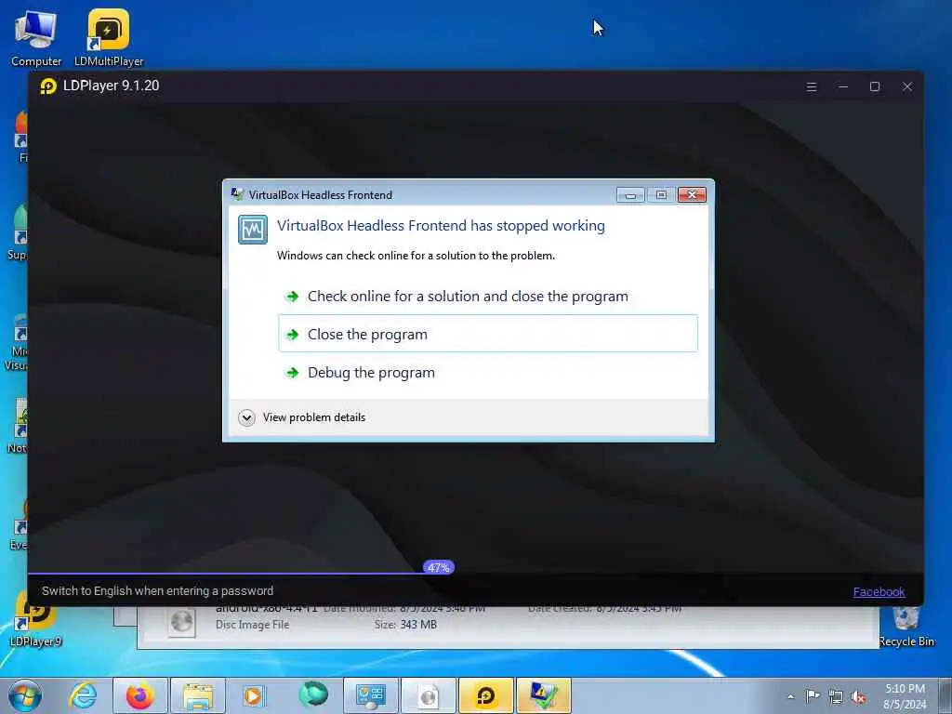Image resolution: width=952 pixels, height=714 pixels.
Task: Minimize the VirtualBox Headless Frontend dialog
Action: click(x=631, y=194)
